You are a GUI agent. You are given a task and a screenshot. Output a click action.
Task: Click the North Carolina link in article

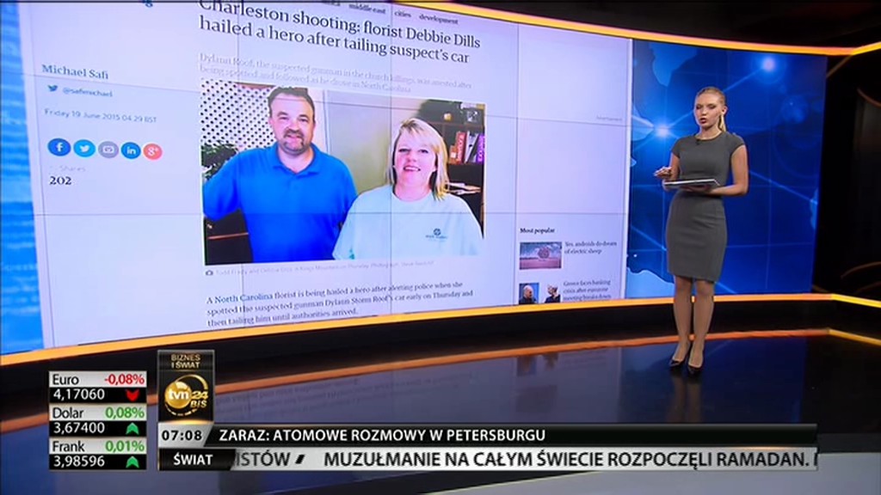243,296
